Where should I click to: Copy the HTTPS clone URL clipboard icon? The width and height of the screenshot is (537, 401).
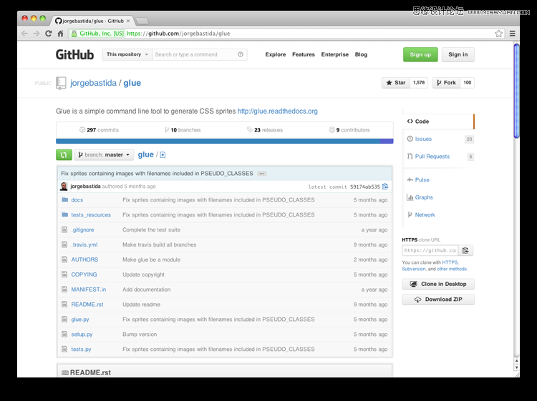click(465, 250)
